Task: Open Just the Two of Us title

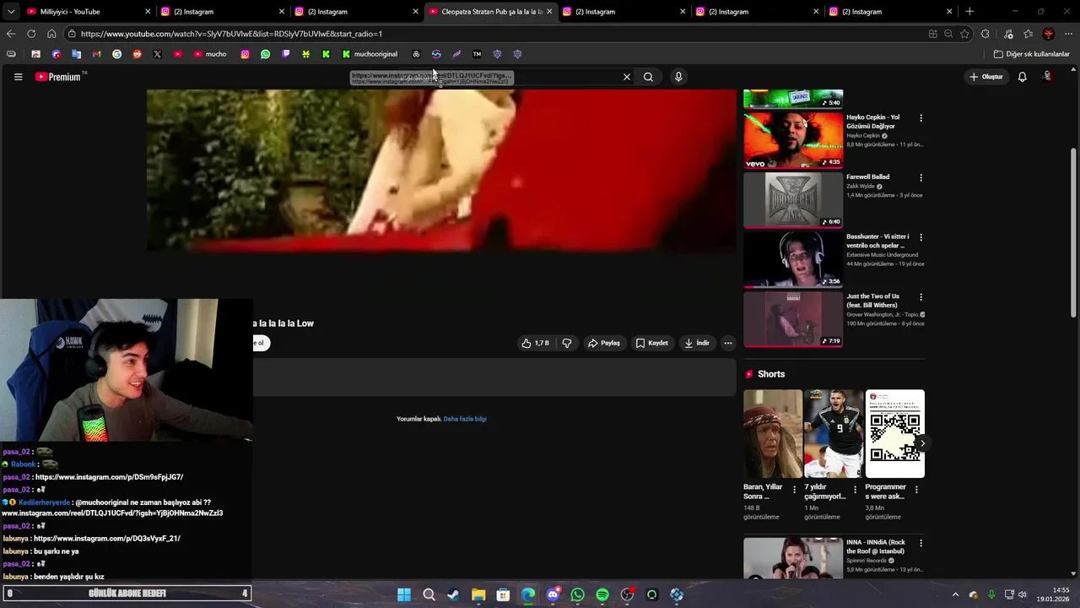Action: [872, 301]
